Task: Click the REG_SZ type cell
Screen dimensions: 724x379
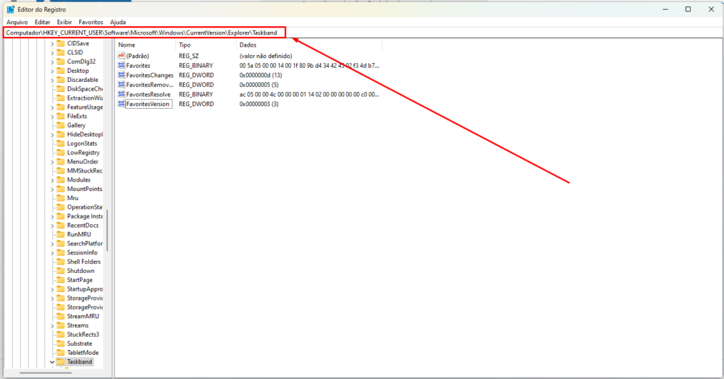Action: [x=188, y=56]
